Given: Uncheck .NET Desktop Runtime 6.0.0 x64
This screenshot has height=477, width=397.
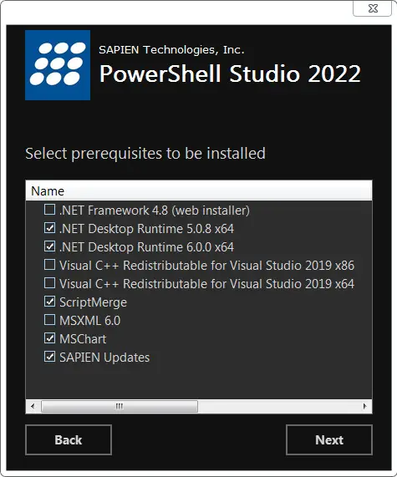Looking at the screenshot, I should point(49,246).
